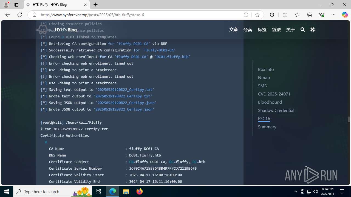Open the 链接 menu item
Image resolution: width=351 pixels, height=197 pixels.
tap(276, 30)
